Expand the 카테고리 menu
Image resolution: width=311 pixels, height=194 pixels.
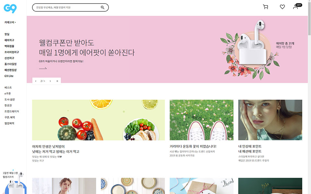pos(10,22)
